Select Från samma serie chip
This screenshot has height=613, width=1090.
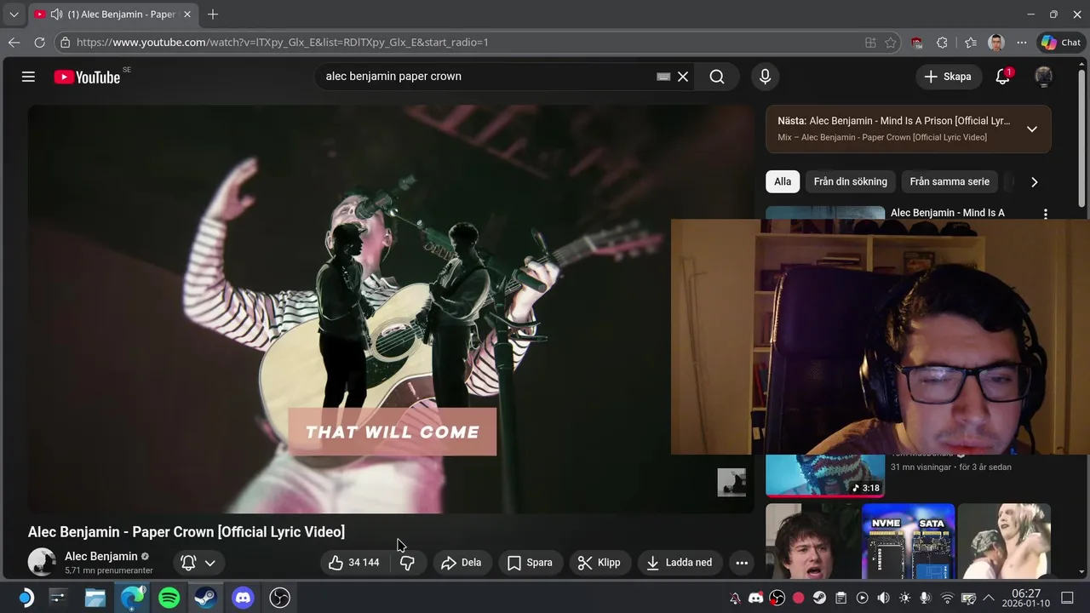[949, 181]
